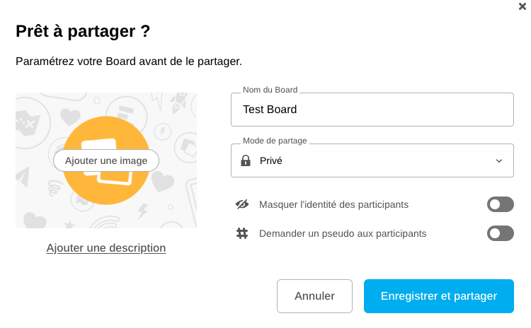Click the crossed-out eye icon
The height and width of the screenshot is (328, 531).
[242, 204]
